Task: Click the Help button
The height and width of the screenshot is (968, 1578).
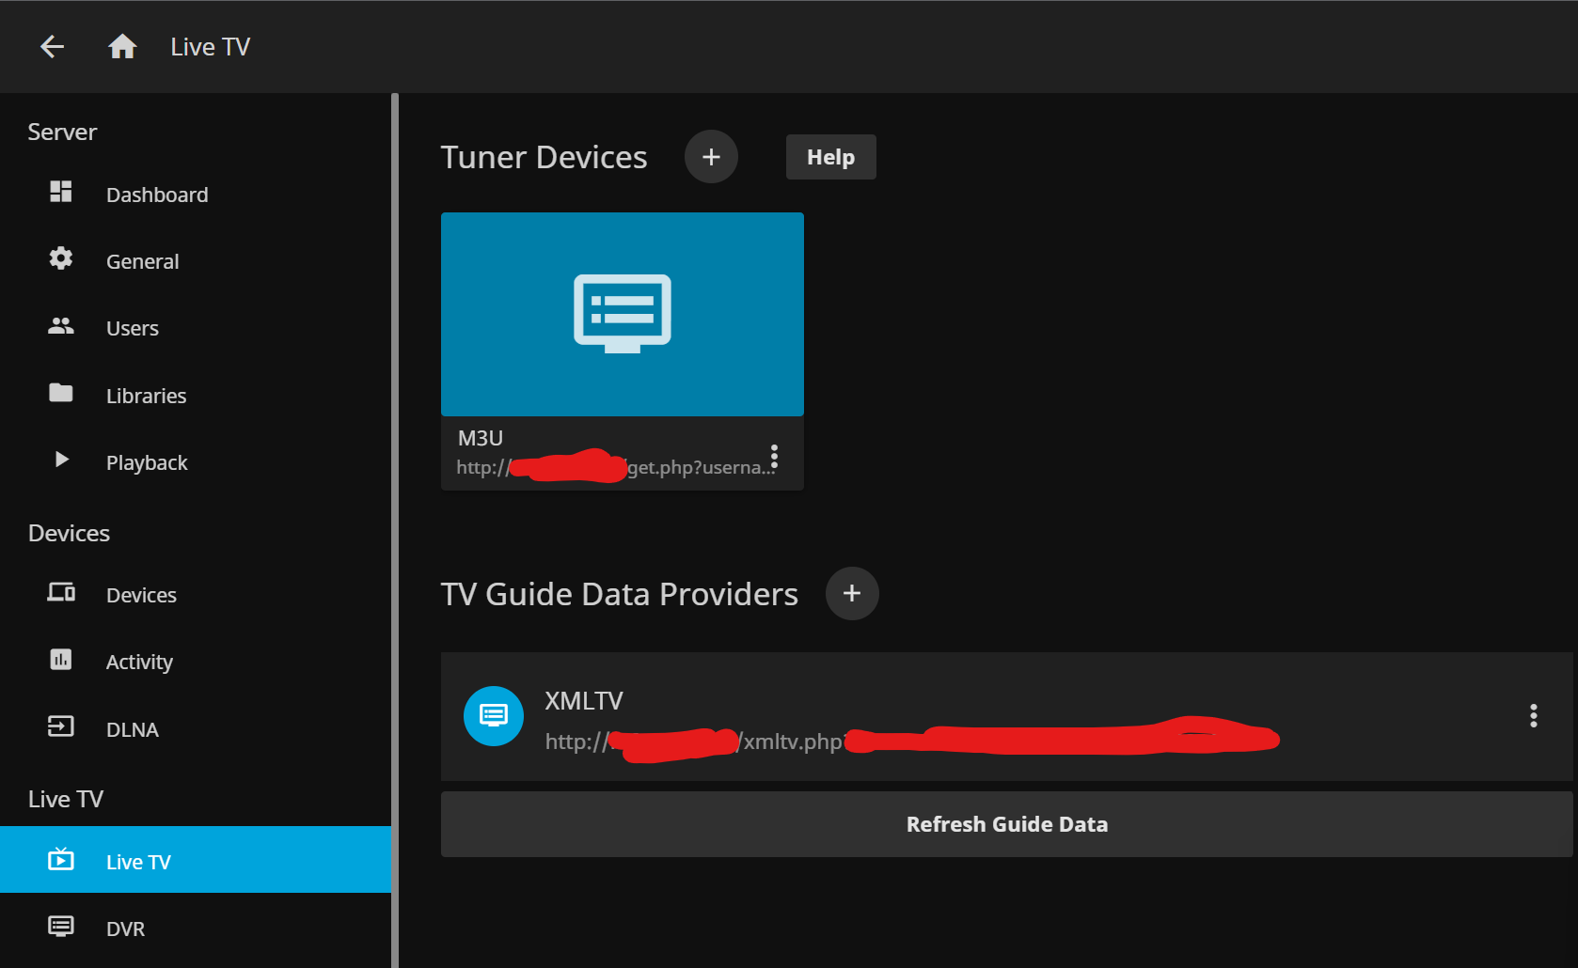Action: click(x=830, y=157)
